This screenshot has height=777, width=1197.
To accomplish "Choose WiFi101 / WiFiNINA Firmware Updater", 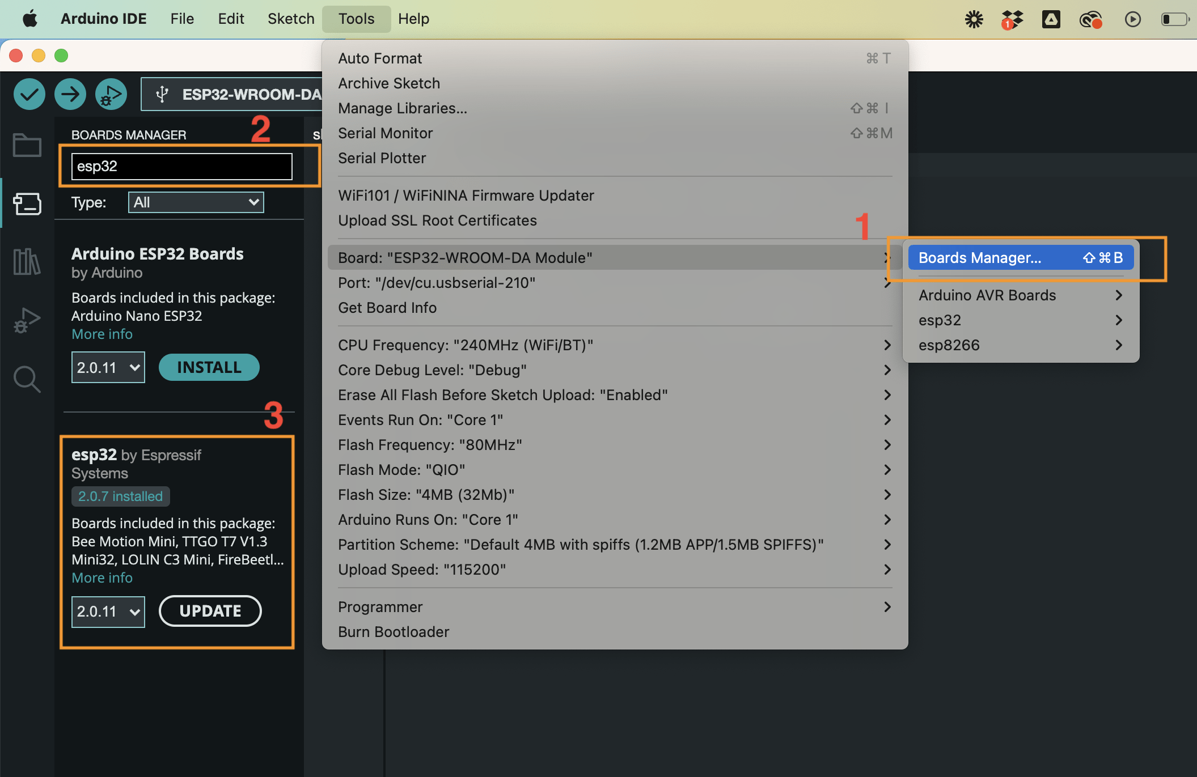I will 615,196.
